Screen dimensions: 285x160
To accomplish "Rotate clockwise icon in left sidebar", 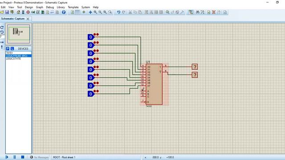I will [2, 28].
